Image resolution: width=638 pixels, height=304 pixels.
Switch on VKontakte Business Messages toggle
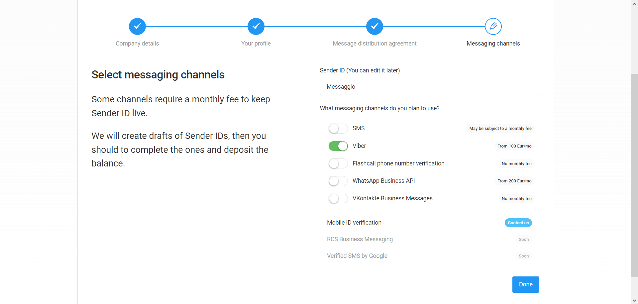click(x=338, y=198)
